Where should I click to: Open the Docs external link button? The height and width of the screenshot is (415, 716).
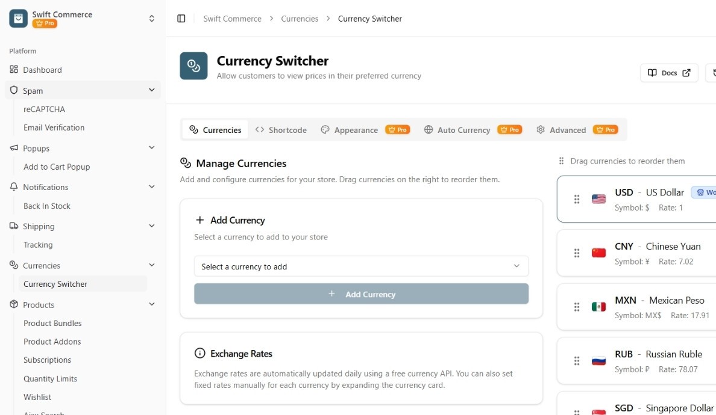coord(669,73)
